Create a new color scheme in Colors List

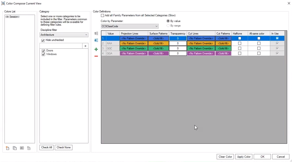click(x=7, y=148)
